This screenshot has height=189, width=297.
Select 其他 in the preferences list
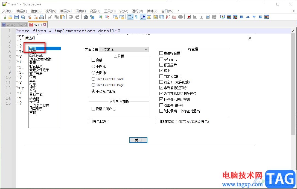(33, 112)
